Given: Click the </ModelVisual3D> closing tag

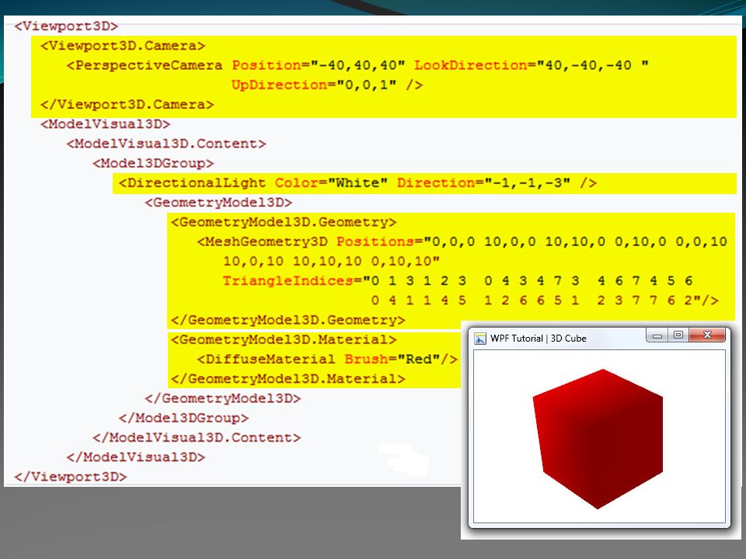Looking at the screenshot, I should (x=135, y=457).
